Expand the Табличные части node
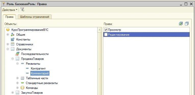 (x=17, y=78)
